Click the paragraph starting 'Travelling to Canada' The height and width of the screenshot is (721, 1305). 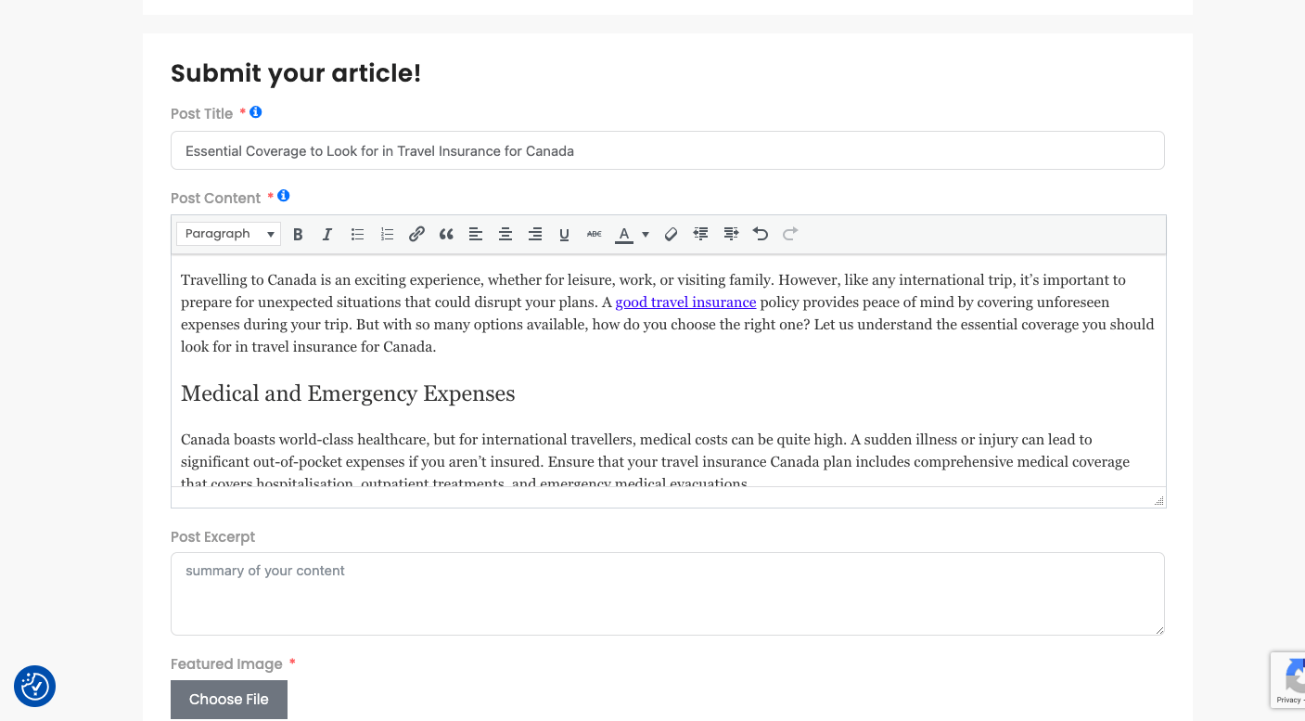point(668,314)
